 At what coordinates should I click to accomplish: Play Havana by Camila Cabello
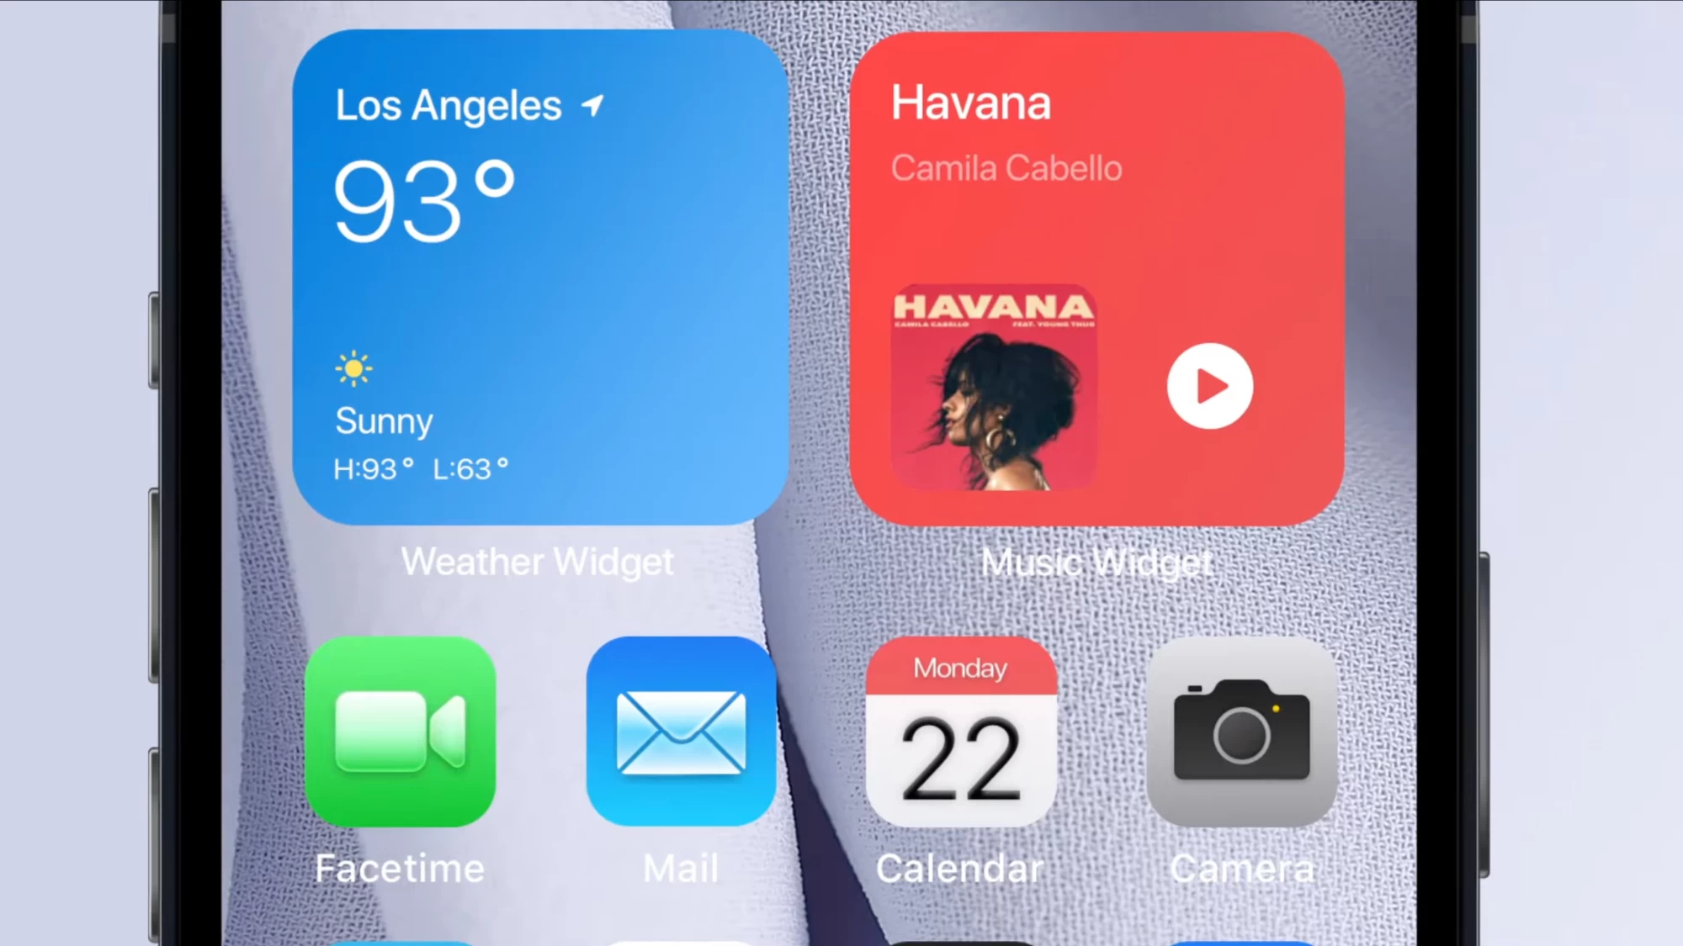1212,384
